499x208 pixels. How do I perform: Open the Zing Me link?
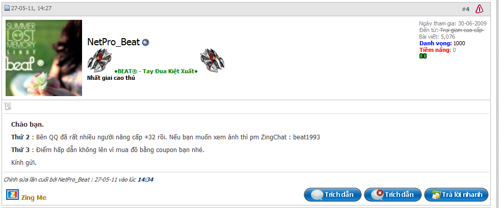(x=34, y=198)
